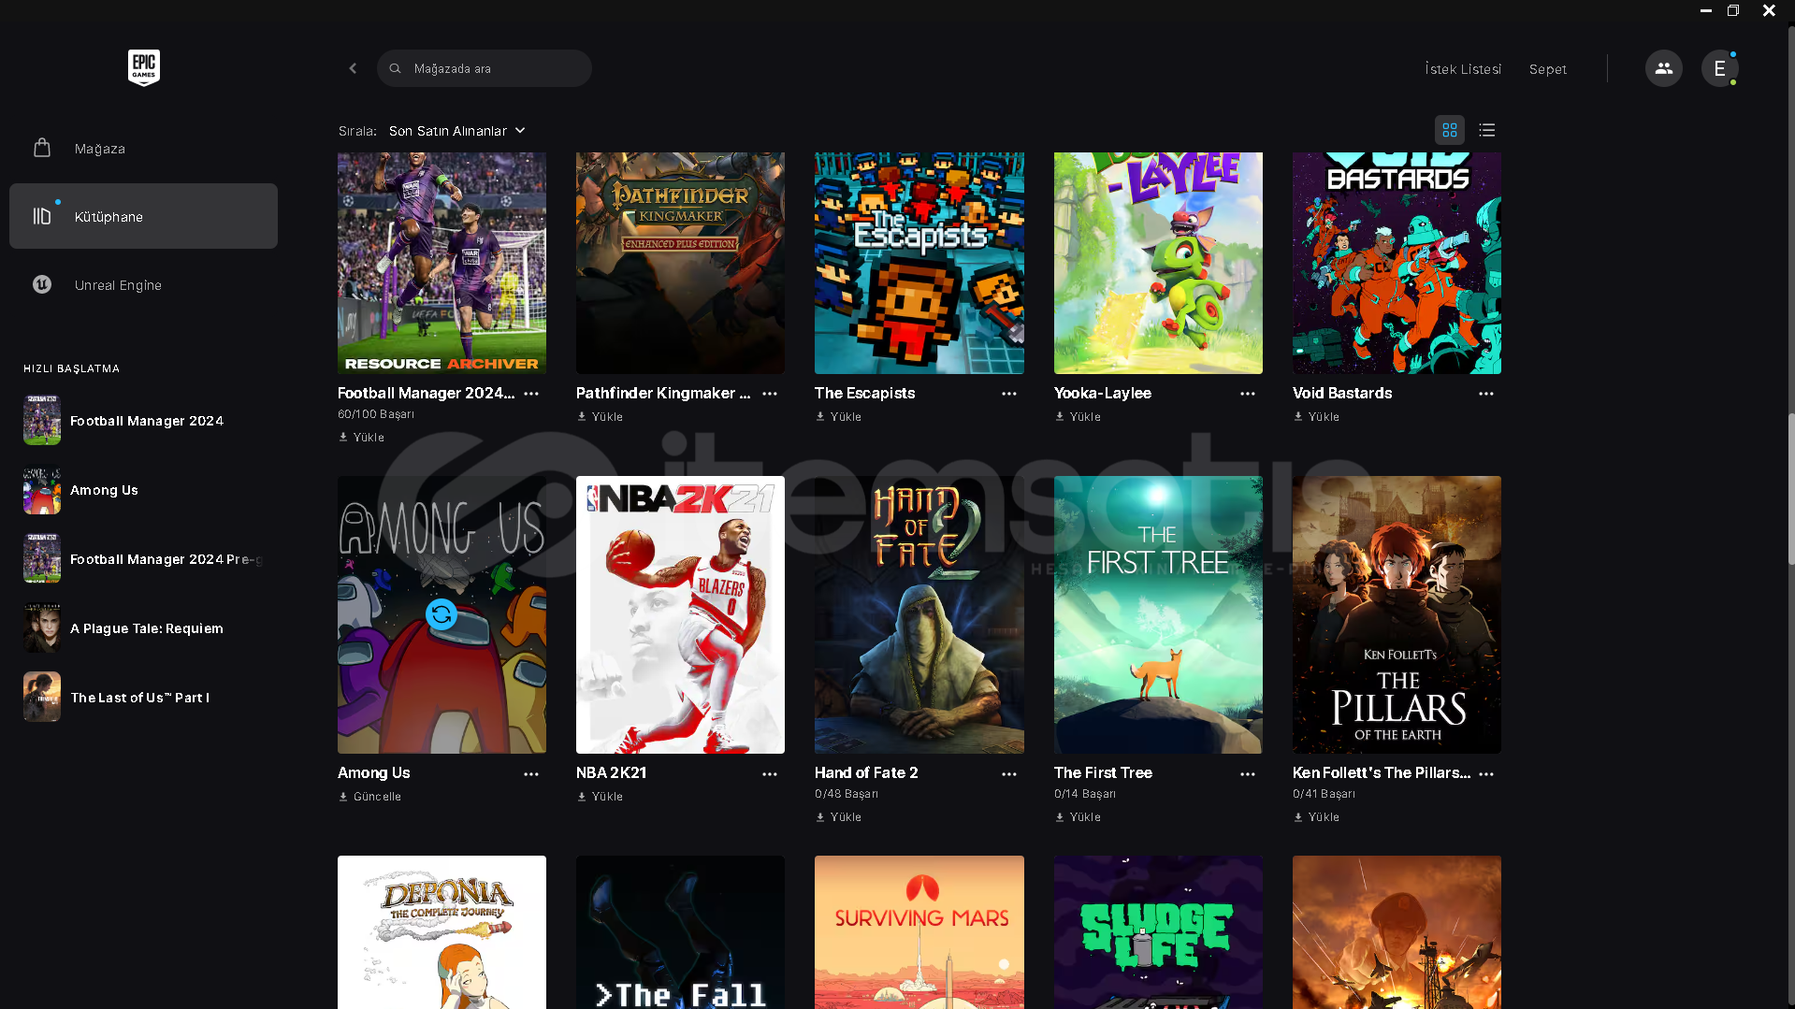Open Sludge Life cover art

point(1158,932)
